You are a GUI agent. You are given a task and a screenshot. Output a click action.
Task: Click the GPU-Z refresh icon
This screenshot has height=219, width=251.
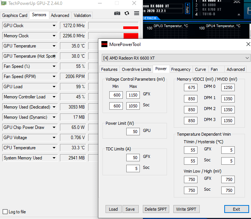click(x=127, y=13)
